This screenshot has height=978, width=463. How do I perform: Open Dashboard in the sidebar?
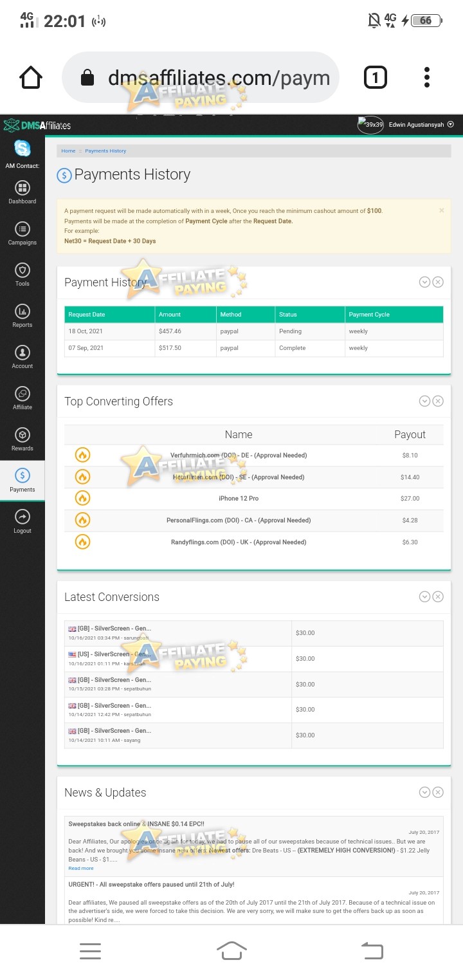coord(23,192)
